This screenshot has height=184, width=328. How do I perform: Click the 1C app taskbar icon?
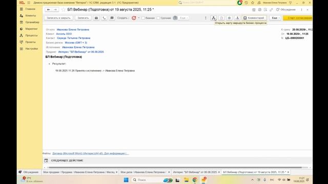203,180
